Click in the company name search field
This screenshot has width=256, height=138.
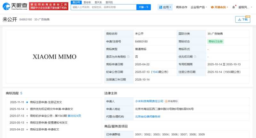pyautogui.click(x=103, y=7)
